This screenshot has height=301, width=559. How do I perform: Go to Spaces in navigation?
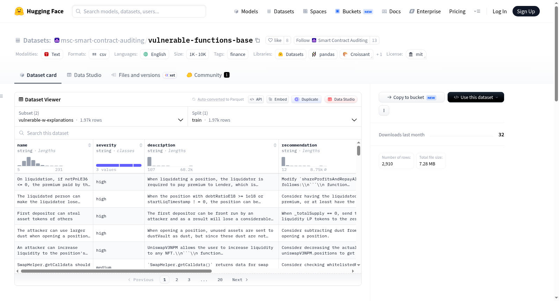pyautogui.click(x=315, y=11)
